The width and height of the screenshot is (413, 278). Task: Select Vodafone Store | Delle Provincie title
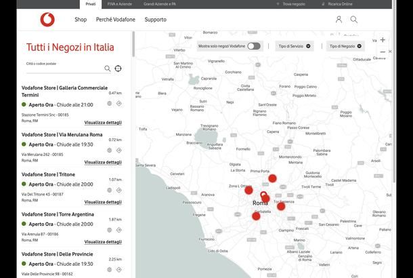pyautogui.click(x=57, y=254)
